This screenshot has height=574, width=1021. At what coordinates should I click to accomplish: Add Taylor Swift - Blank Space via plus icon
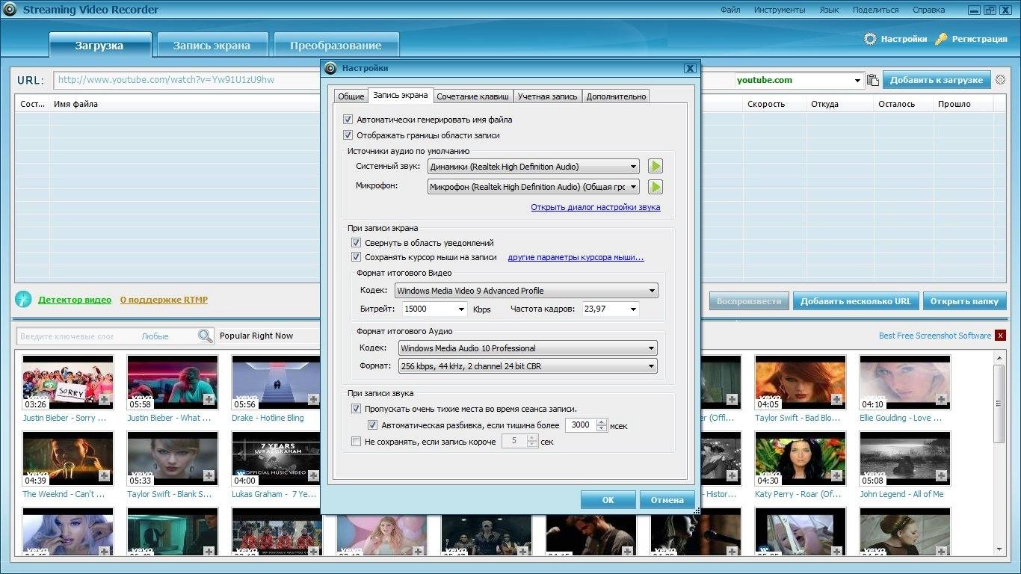pyautogui.click(x=209, y=476)
